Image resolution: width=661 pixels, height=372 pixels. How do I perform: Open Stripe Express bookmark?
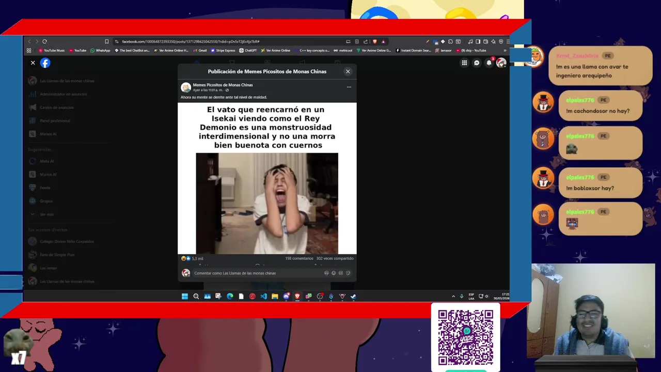[x=223, y=51]
